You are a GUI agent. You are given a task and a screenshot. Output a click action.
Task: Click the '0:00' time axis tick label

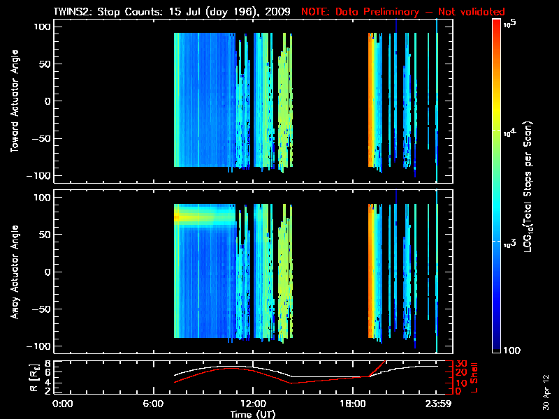(63, 403)
